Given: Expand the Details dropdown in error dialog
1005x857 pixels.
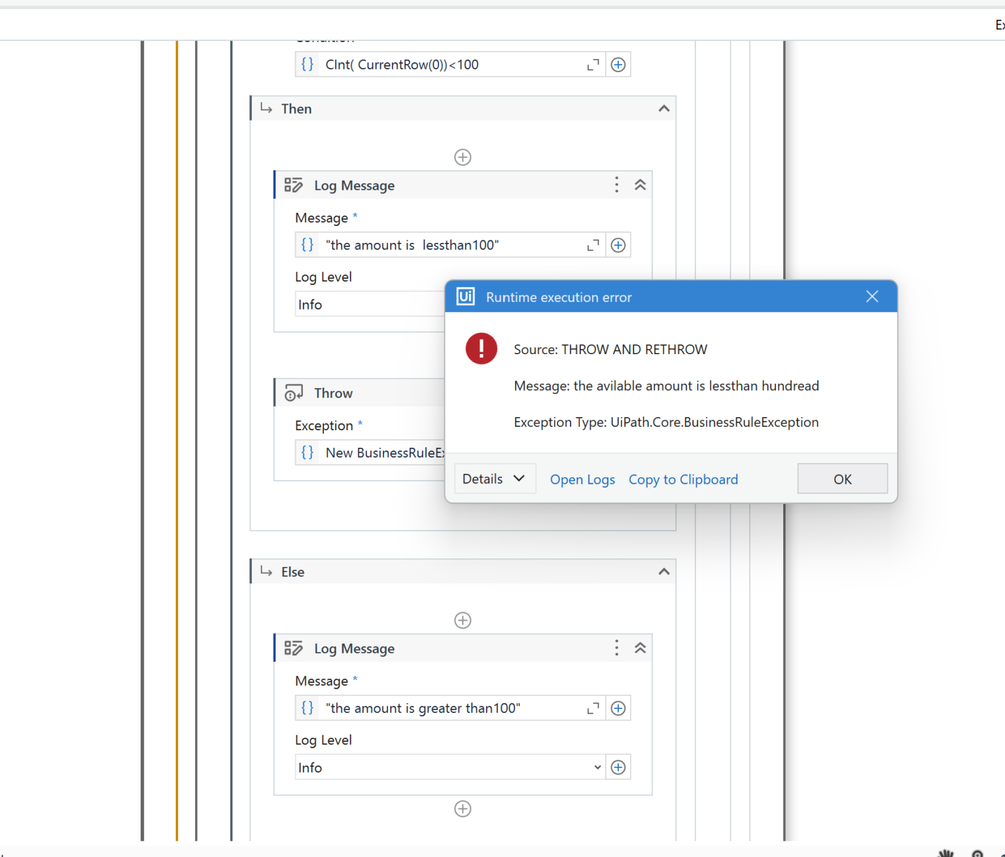Looking at the screenshot, I should pyautogui.click(x=494, y=479).
